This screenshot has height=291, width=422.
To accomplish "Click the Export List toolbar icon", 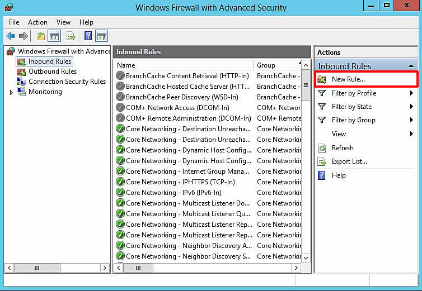I will [x=71, y=36].
